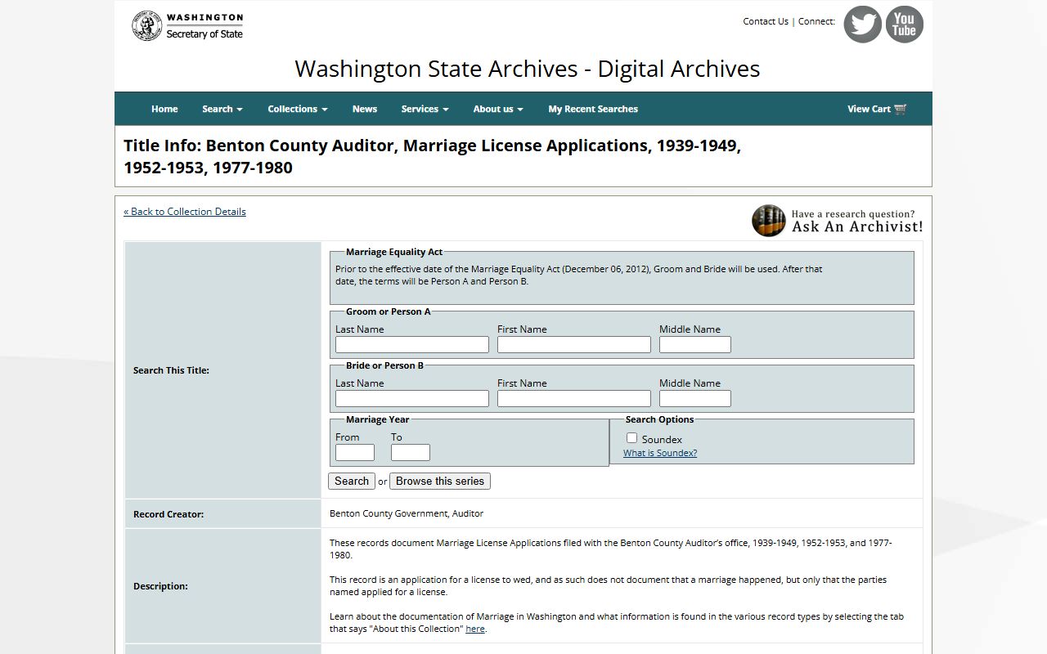Click Browse this series button
Viewport: 1047px width, 654px height.
coord(440,481)
